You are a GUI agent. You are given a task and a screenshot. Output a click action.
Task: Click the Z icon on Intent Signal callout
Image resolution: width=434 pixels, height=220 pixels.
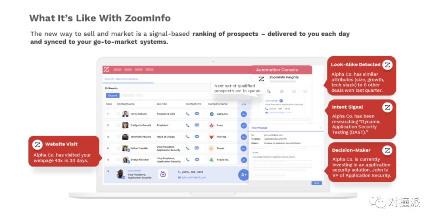coord(388,107)
